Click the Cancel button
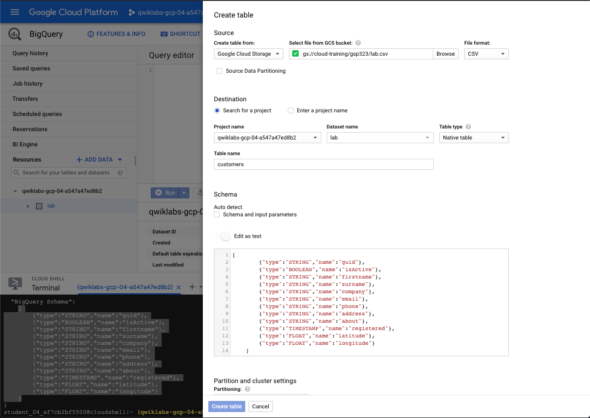The height and width of the screenshot is (418, 590). 260,406
